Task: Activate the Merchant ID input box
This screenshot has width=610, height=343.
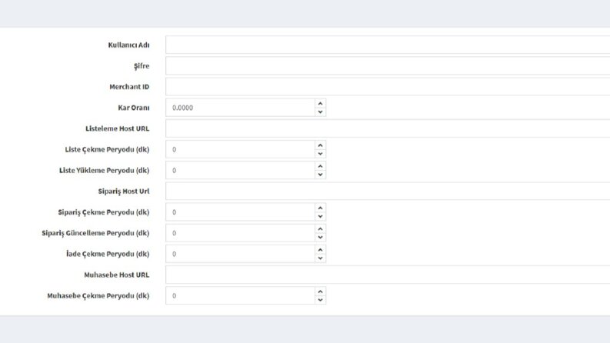Action: coord(388,87)
